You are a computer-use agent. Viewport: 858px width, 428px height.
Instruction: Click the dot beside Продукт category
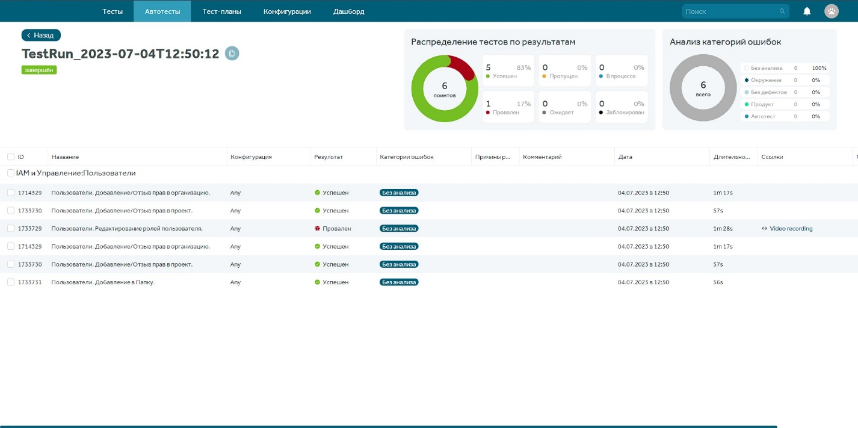pos(747,104)
